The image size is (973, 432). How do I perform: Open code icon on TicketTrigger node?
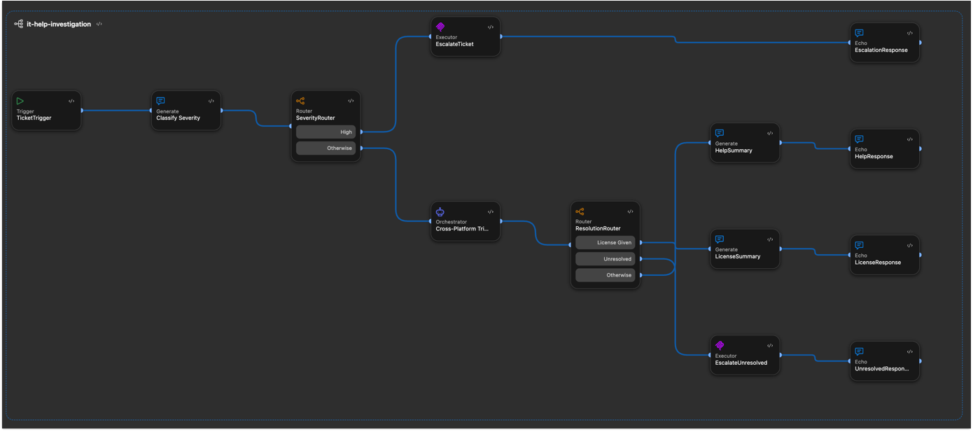[x=71, y=101]
